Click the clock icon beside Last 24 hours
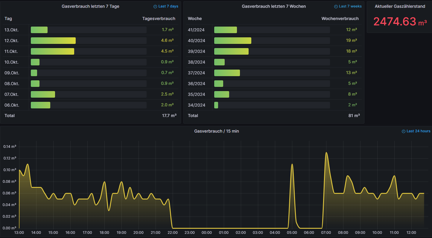The image size is (432, 238). (x=404, y=131)
